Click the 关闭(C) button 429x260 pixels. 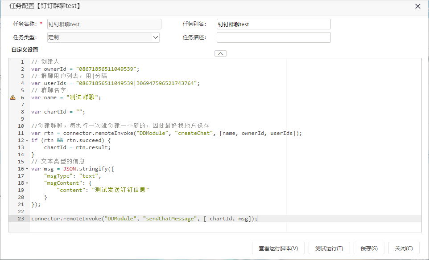(404, 248)
